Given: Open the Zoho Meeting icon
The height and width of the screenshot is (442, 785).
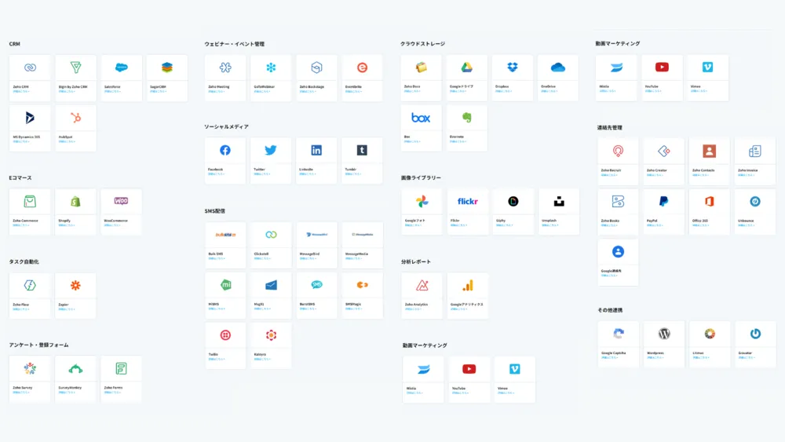Looking at the screenshot, I should tap(225, 68).
